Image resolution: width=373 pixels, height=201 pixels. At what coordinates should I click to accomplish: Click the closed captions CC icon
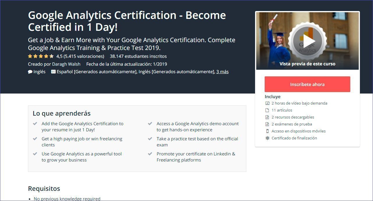click(53, 71)
